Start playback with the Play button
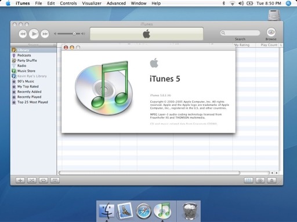This screenshot has height=222, width=297. pos(34,34)
